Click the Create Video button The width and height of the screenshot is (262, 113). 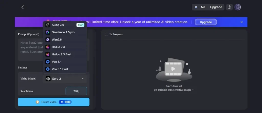[54, 102]
